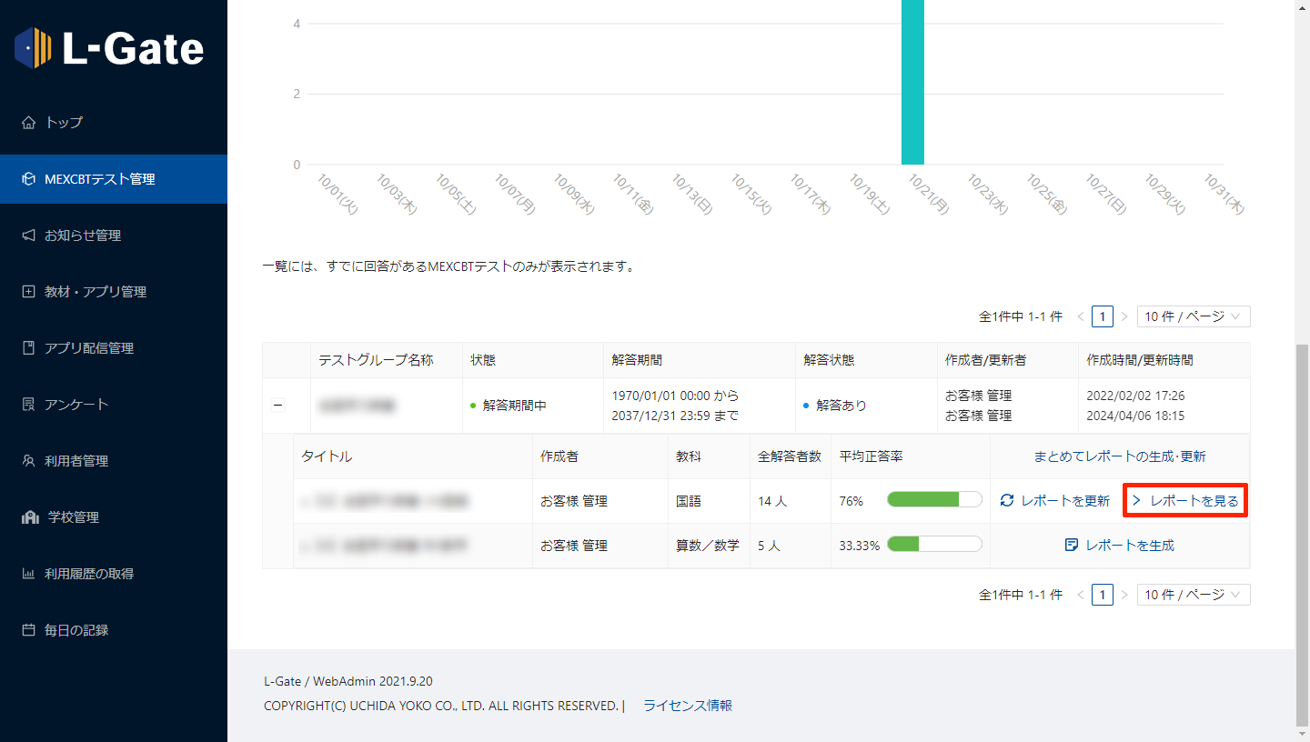
Task: Open the top 10件/ページ page size dropdown
Action: point(1193,316)
